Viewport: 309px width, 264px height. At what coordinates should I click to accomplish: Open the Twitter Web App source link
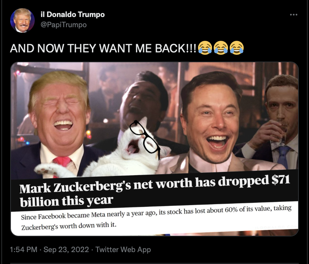click(x=123, y=249)
